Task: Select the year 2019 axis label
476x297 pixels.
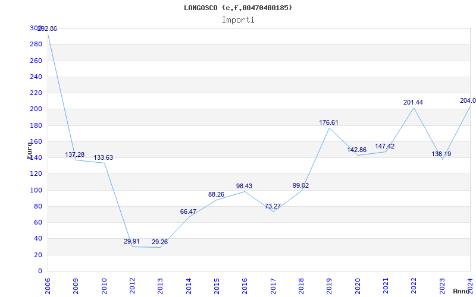Action: [330, 286]
